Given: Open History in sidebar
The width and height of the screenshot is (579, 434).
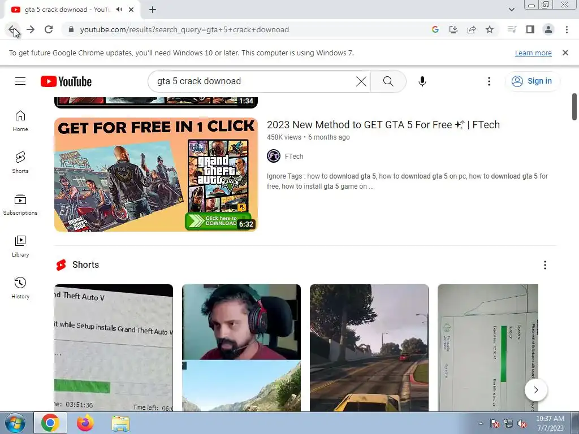Looking at the screenshot, I should pyautogui.click(x=20, y=288).
